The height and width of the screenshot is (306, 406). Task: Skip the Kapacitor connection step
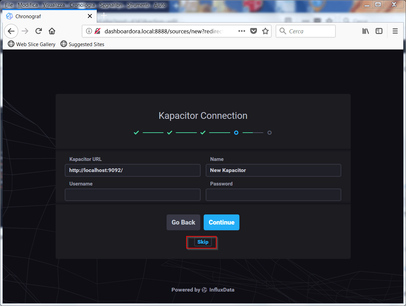click(x=203, y=242)
